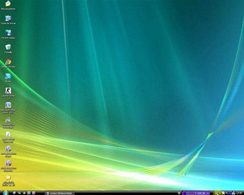Launch Google Chrome from the desktop
Screen dimensions: 244x195
(x=8, y=63)
